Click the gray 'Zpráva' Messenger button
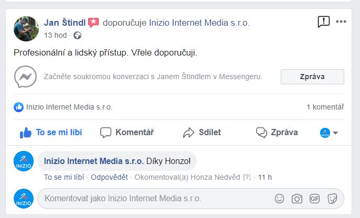The height and width of the screenshot is (218, 360). [x=312, y=77]
